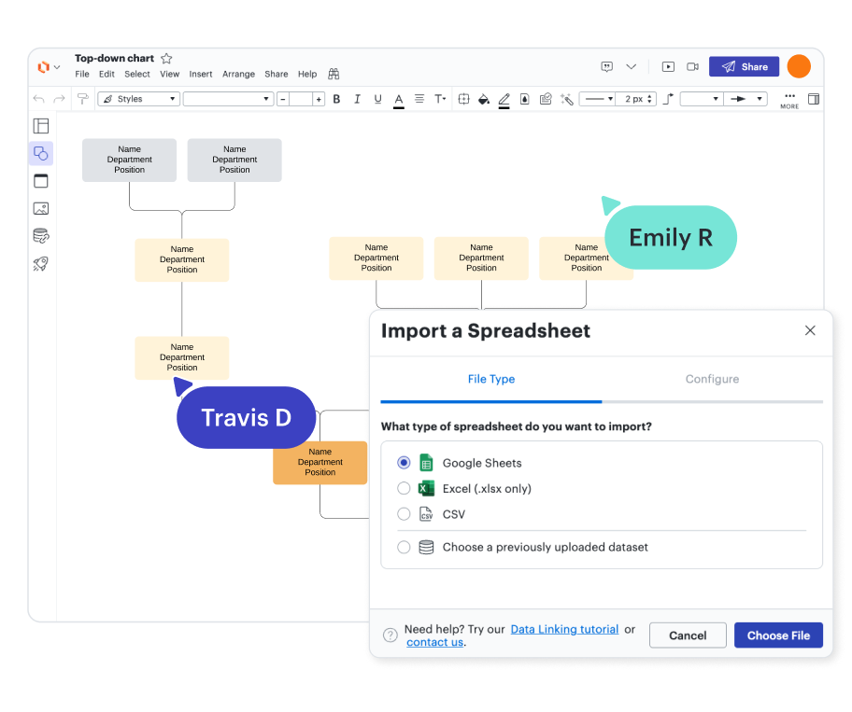Click the rocket icon in sidebar
852x712 pixels.
coord(40,264)
